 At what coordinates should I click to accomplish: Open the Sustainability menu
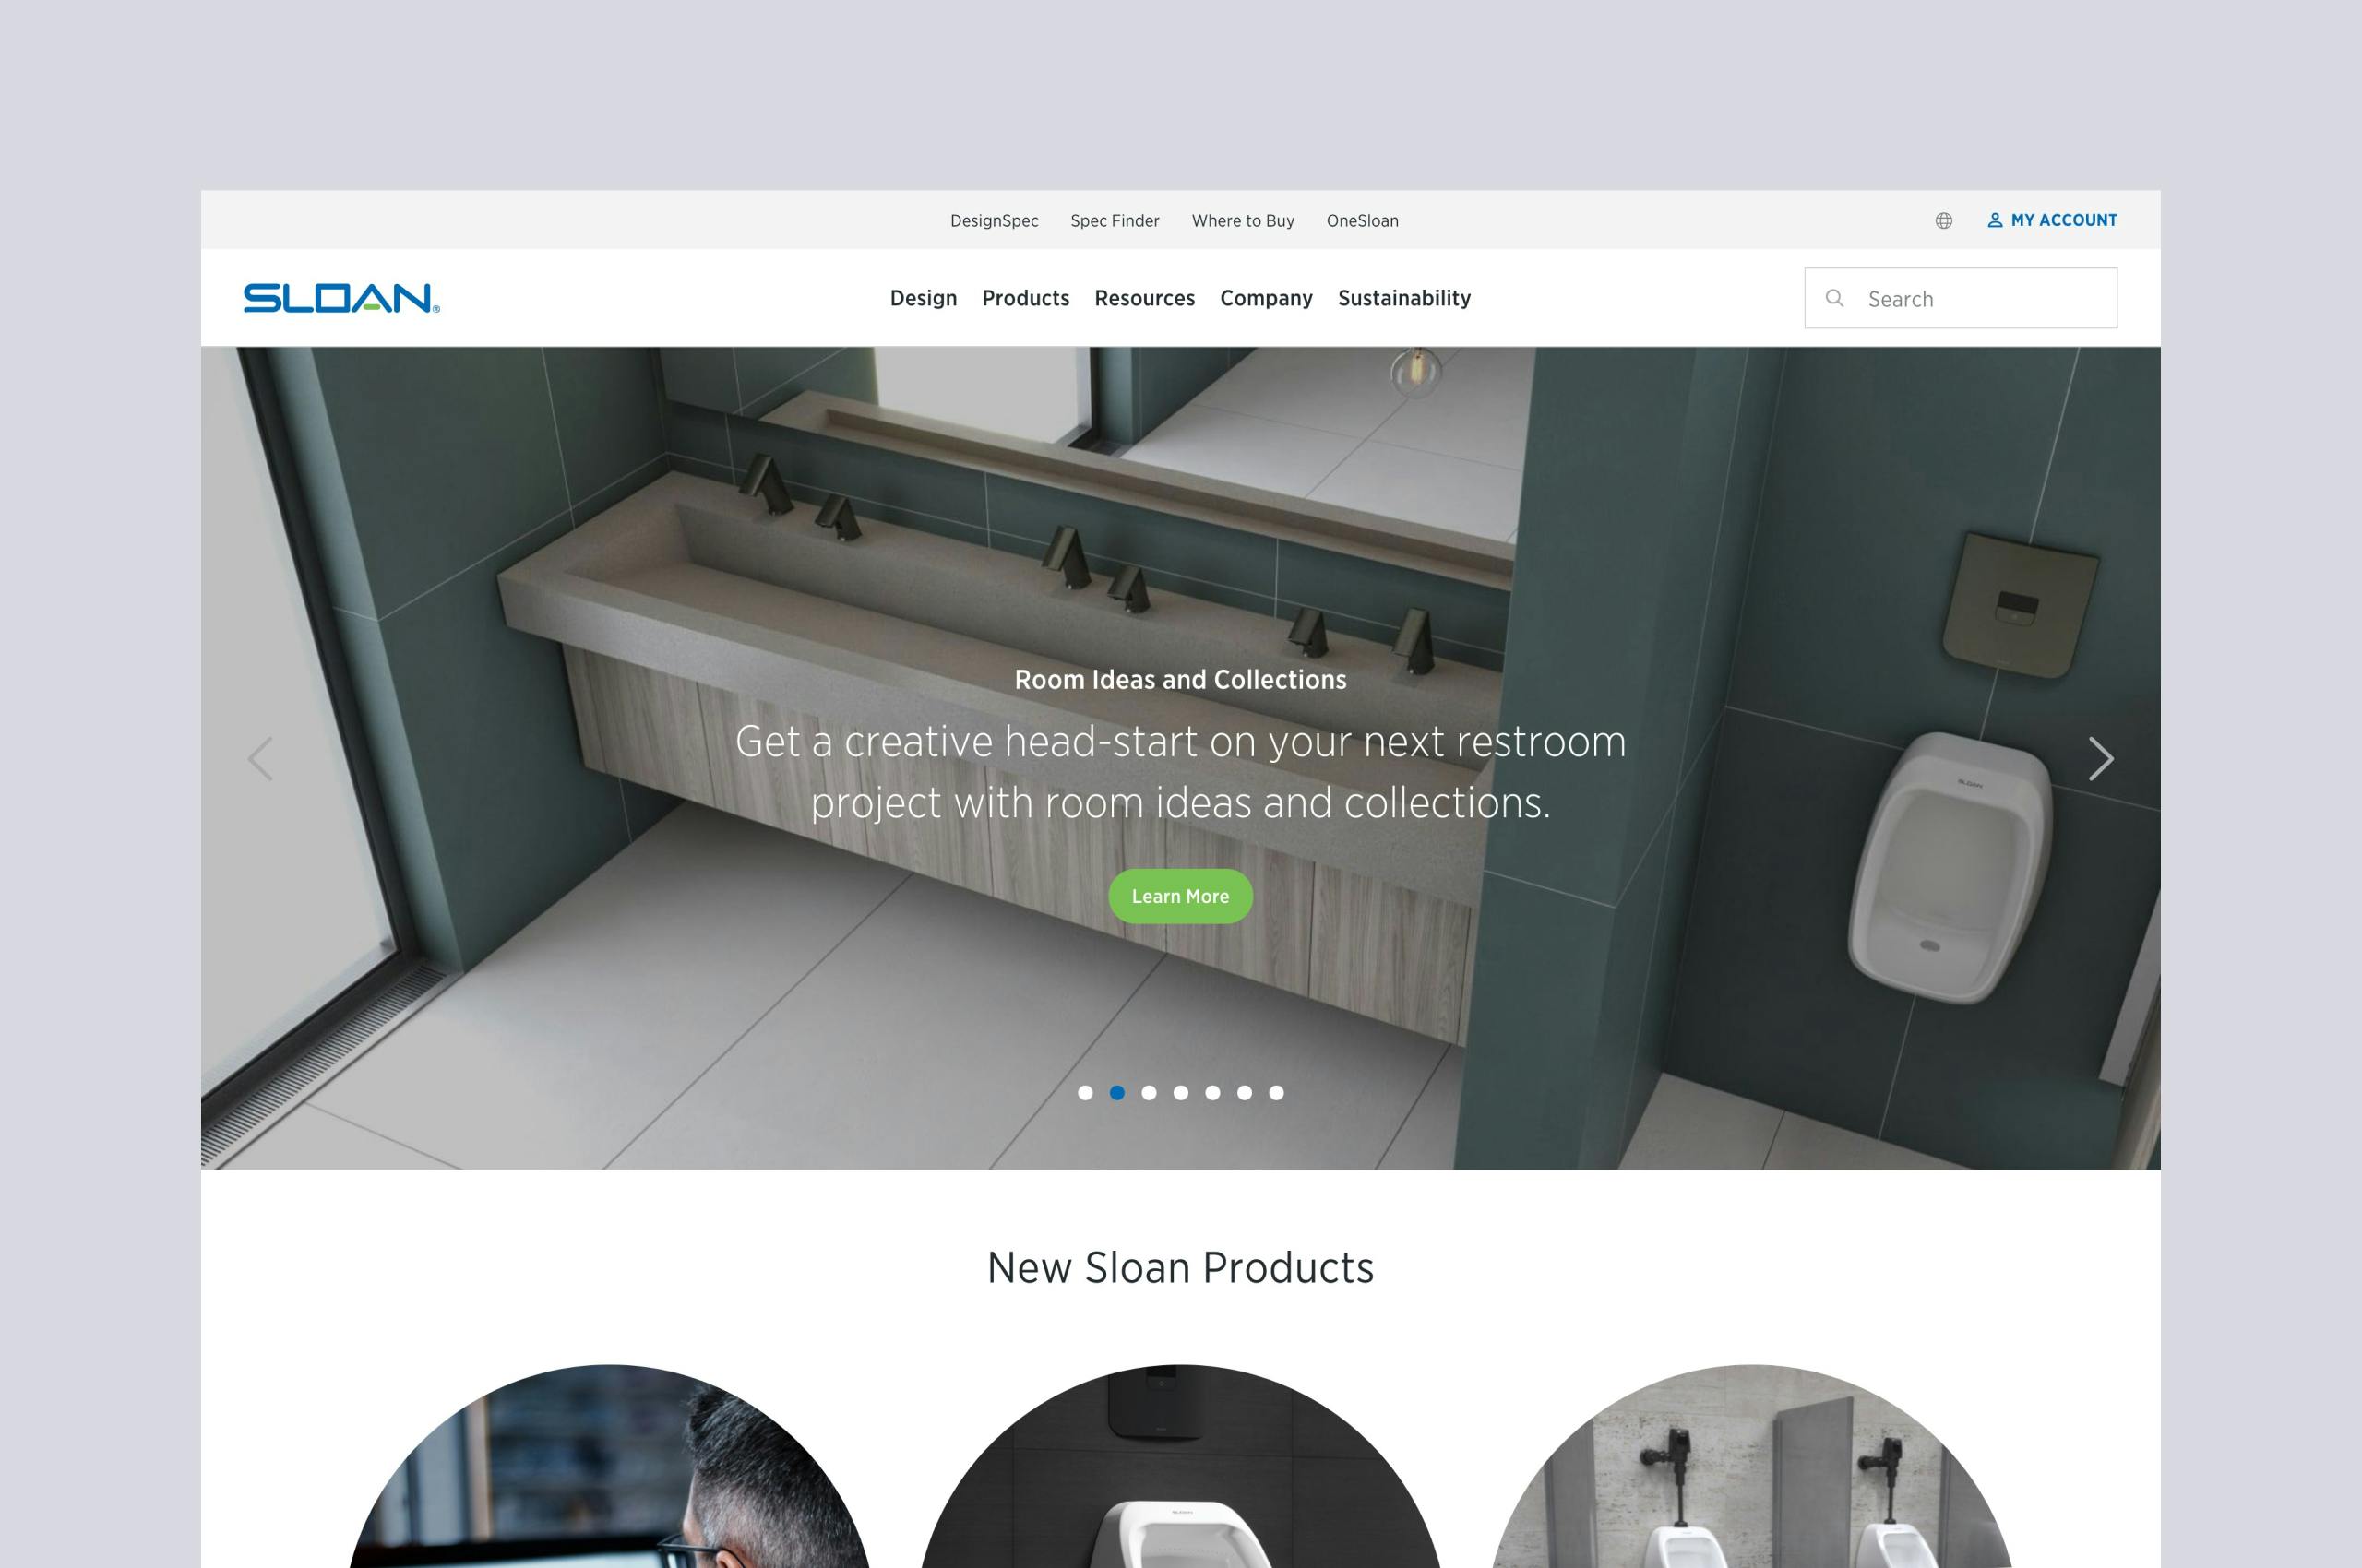pyautogui.click(x=1403, y=298)
